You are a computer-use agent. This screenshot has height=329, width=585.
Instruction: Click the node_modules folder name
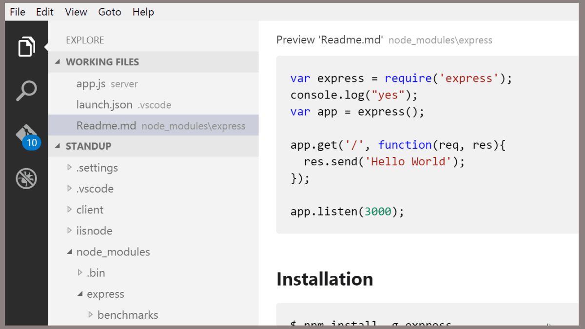[113, 252]
